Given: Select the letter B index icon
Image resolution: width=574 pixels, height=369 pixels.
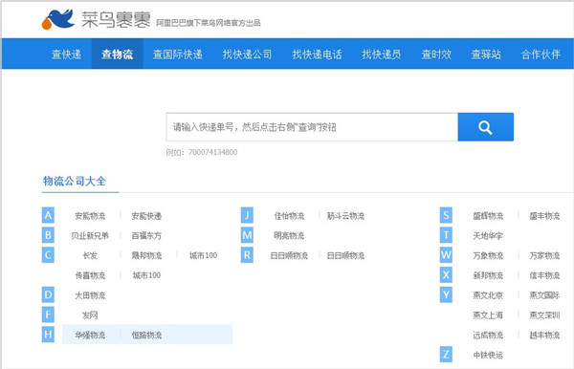Looking at the screenshot, I should point(48,235).
